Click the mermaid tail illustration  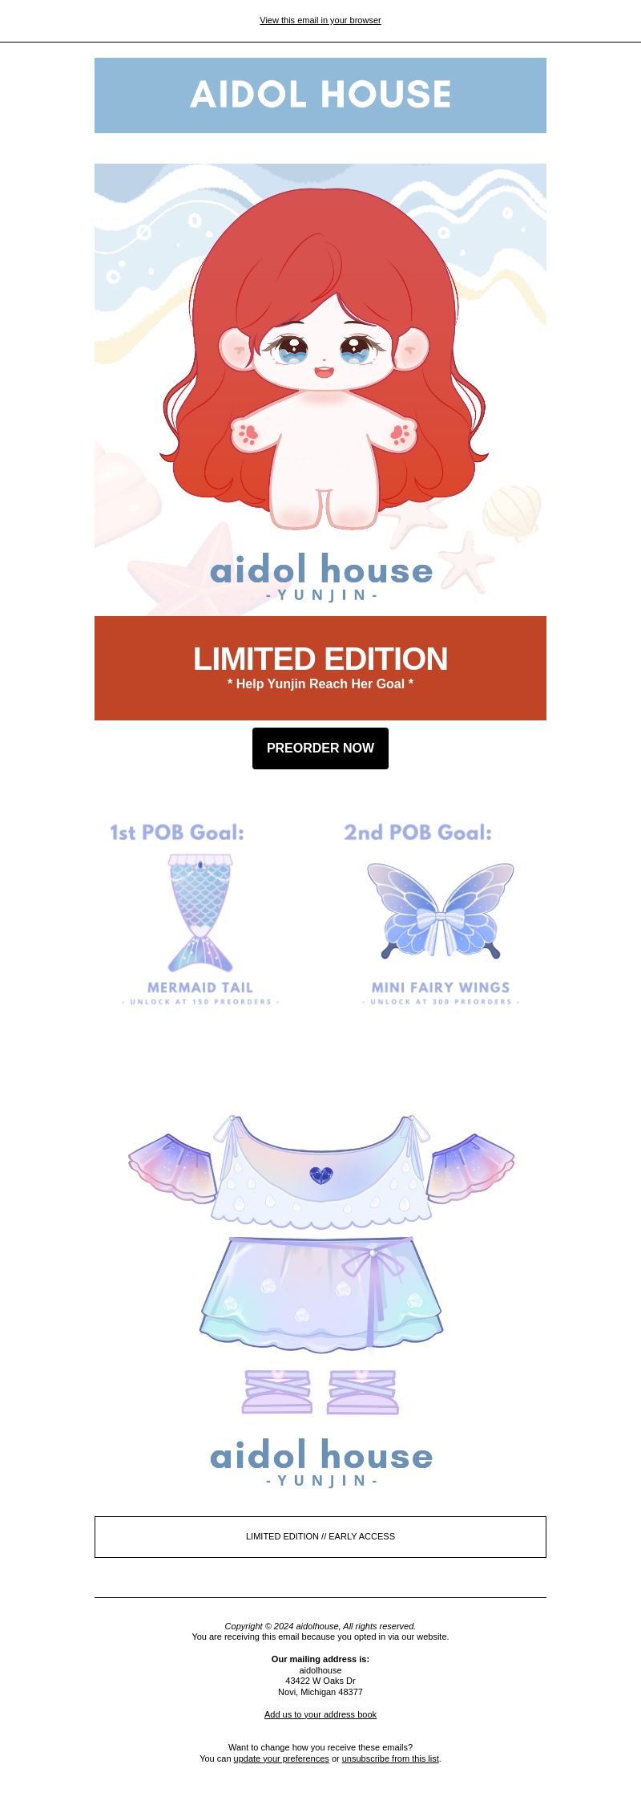(200, 913)
